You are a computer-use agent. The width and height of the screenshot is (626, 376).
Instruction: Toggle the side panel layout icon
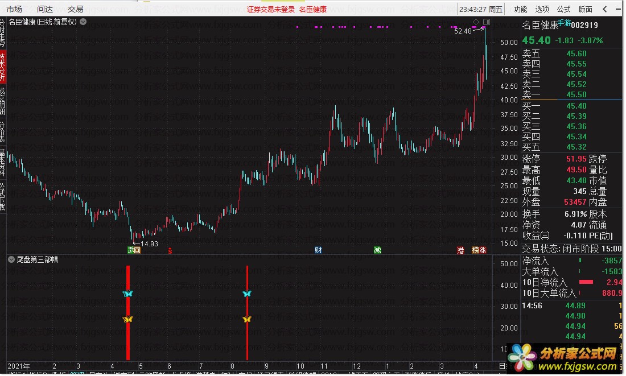[x=486, y=22]
